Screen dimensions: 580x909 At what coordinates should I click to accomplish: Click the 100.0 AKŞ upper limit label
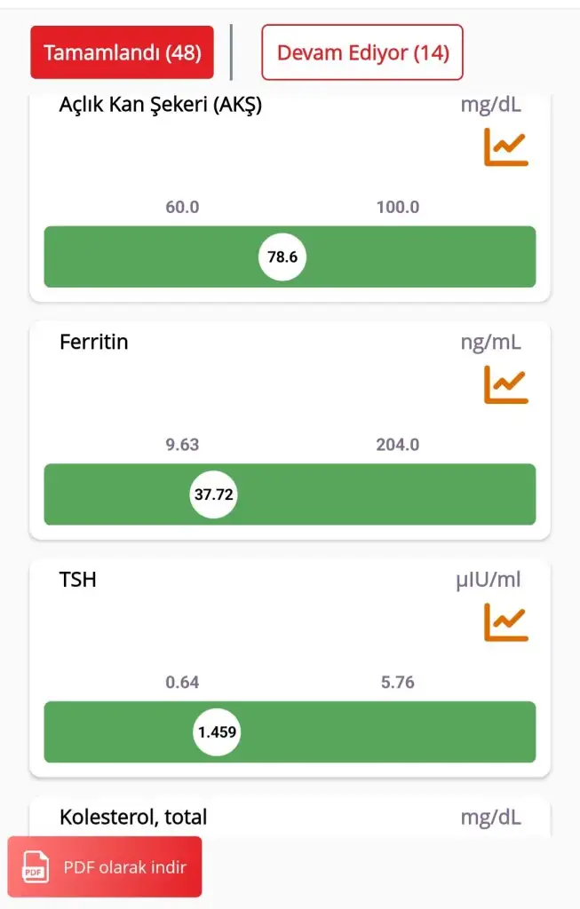(x=397, y=208)
